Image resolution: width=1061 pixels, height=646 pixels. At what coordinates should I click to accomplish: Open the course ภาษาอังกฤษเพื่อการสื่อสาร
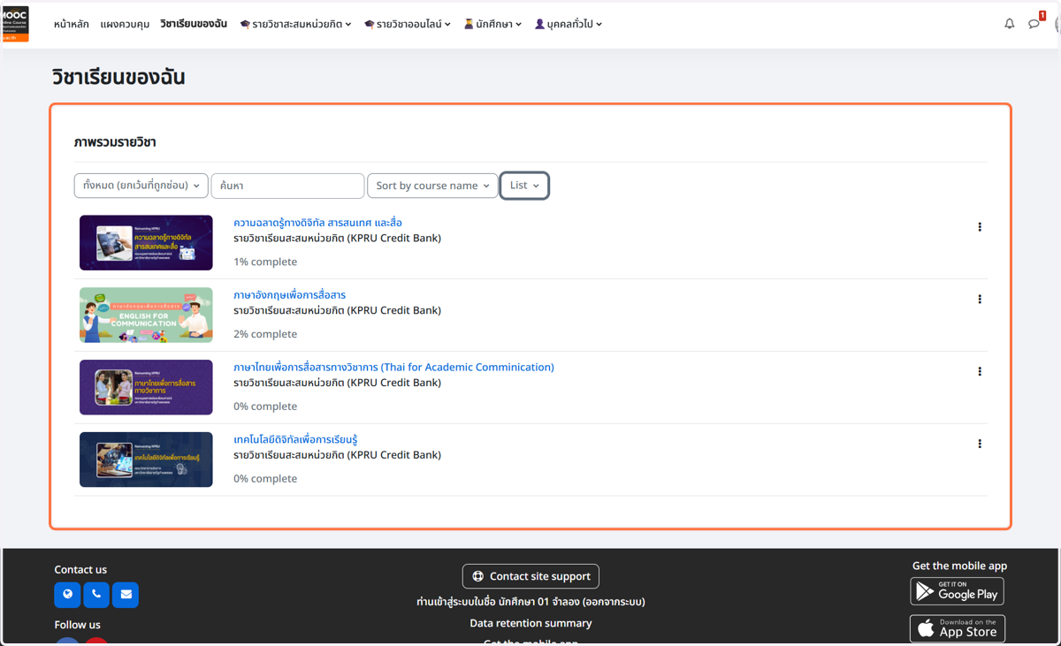pyautogui.click(x=289, y=295)
